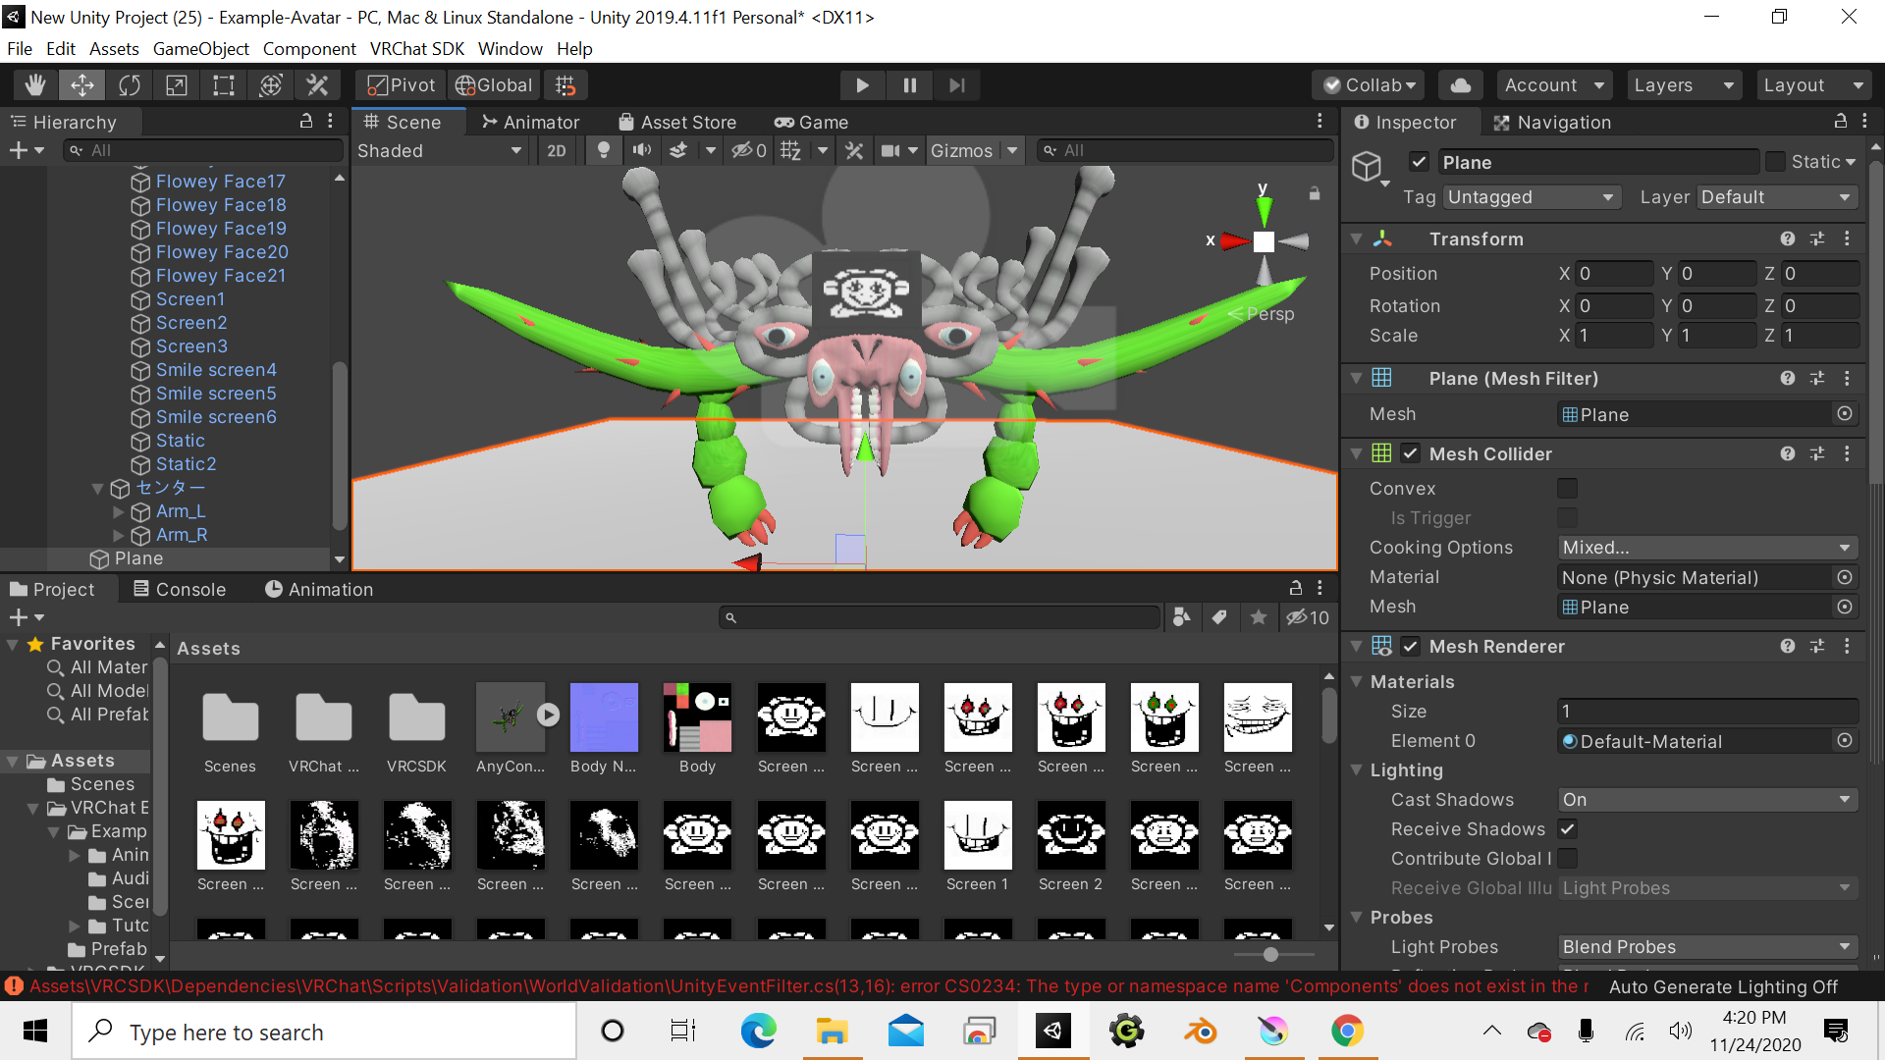Image resolution: width=1885 pixels, height=1060 pixels.
Task: Select the Move tool
Action: 82,85
